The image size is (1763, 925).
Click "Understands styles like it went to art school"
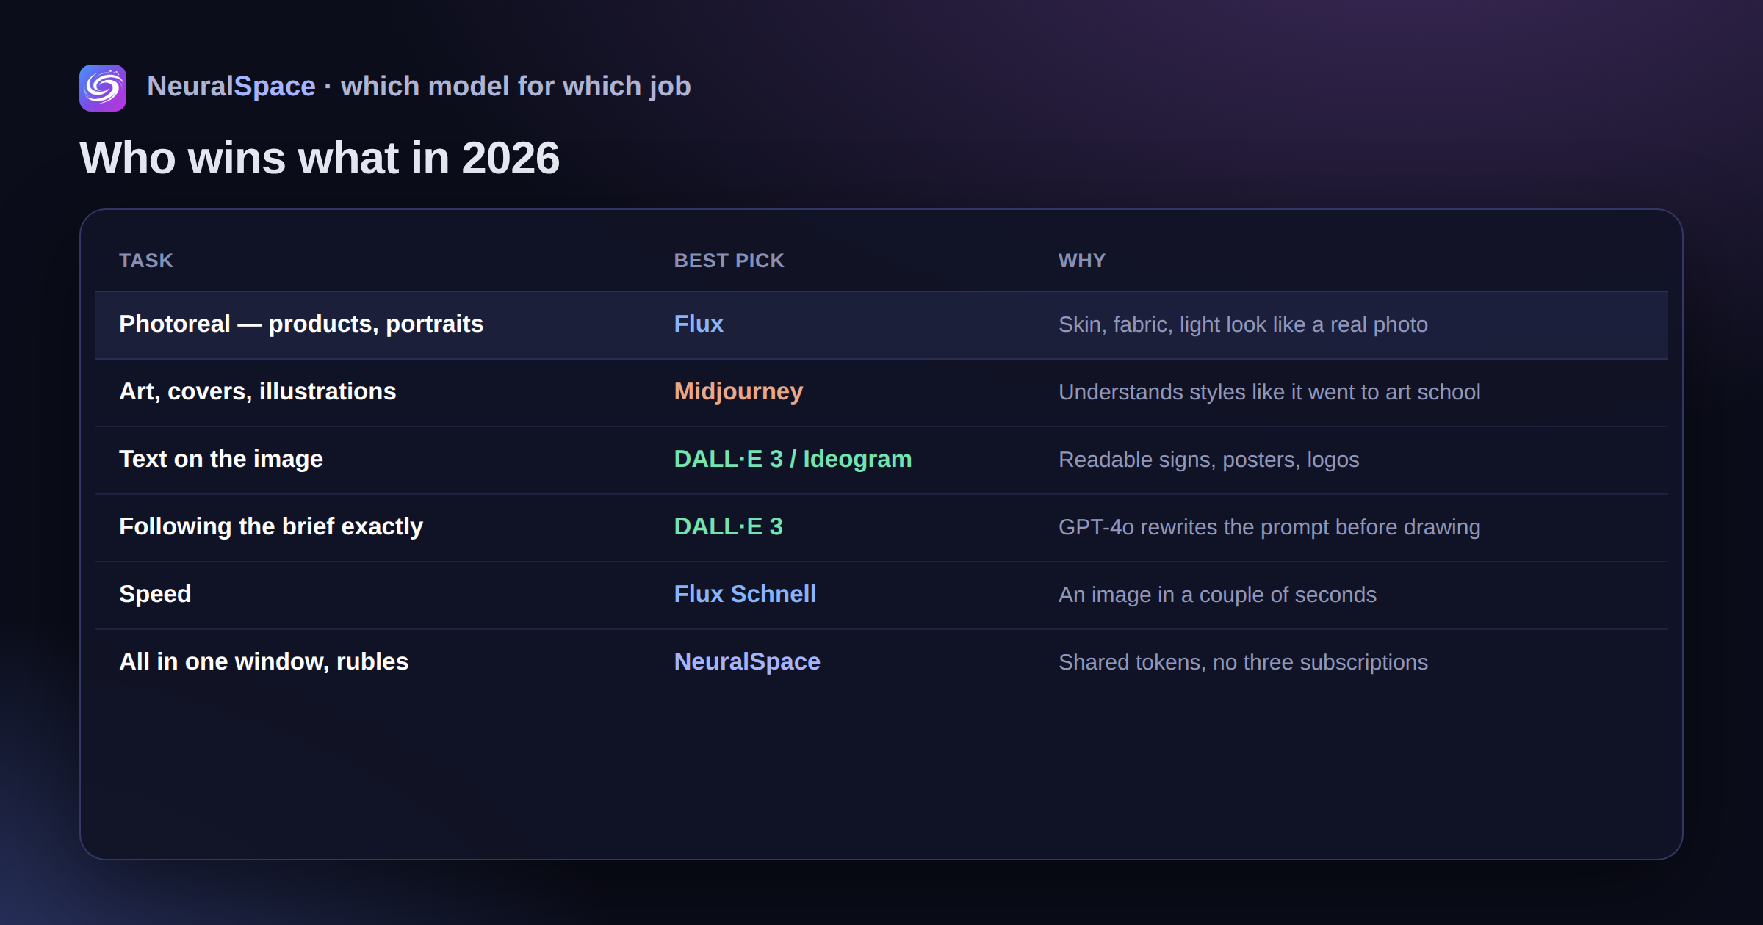tap(1269, 392)
